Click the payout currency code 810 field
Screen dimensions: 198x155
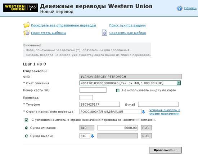click(85, 136)
